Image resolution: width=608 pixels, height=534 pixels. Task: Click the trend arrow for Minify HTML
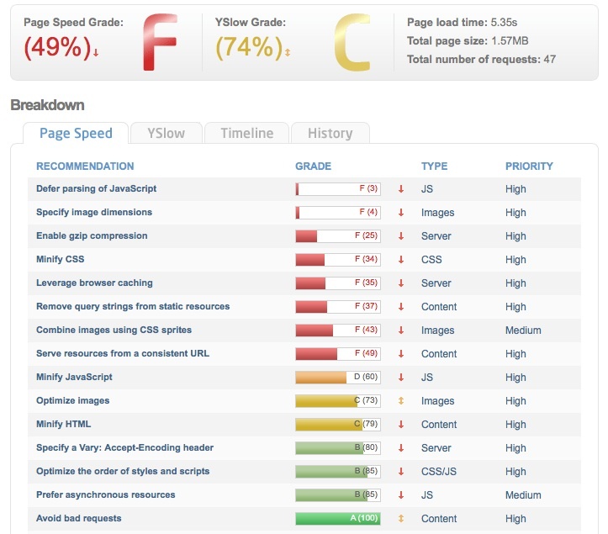coord(401,425)
